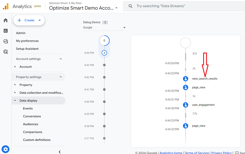Click the Create button
This screenshot has height=154, width=245.
(x=29, y=20)
